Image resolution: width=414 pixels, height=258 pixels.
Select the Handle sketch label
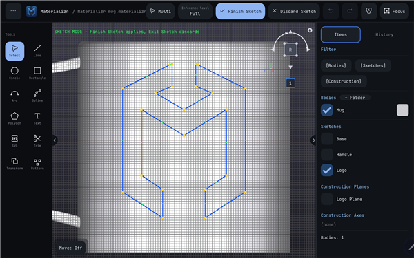tap(344, 155)
